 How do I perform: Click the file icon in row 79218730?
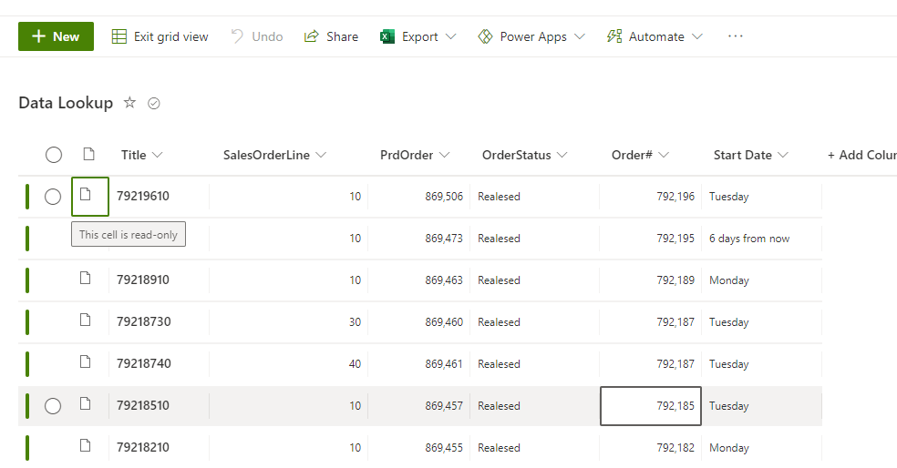pos(86,320)
